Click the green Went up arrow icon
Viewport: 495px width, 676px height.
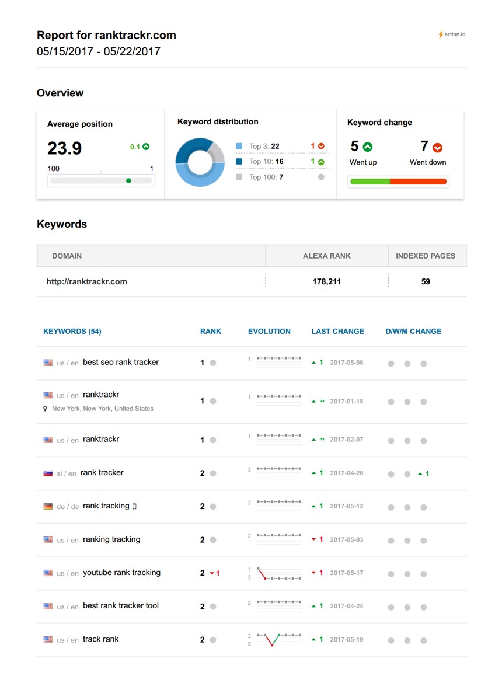pos(367,147)
